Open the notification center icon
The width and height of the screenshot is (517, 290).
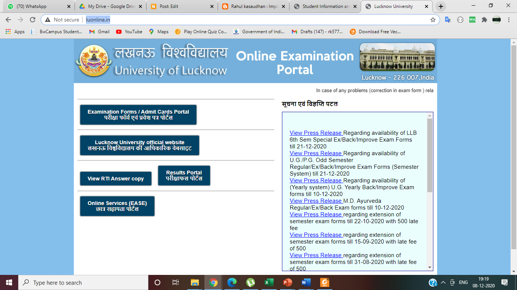[x=505, y=282]
